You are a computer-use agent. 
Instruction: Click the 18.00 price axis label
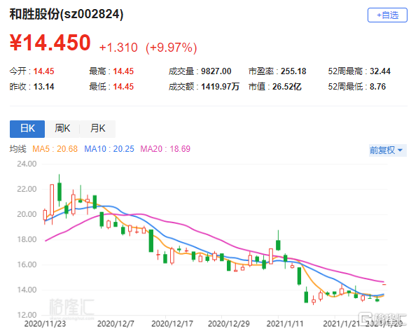click(27, 239)
